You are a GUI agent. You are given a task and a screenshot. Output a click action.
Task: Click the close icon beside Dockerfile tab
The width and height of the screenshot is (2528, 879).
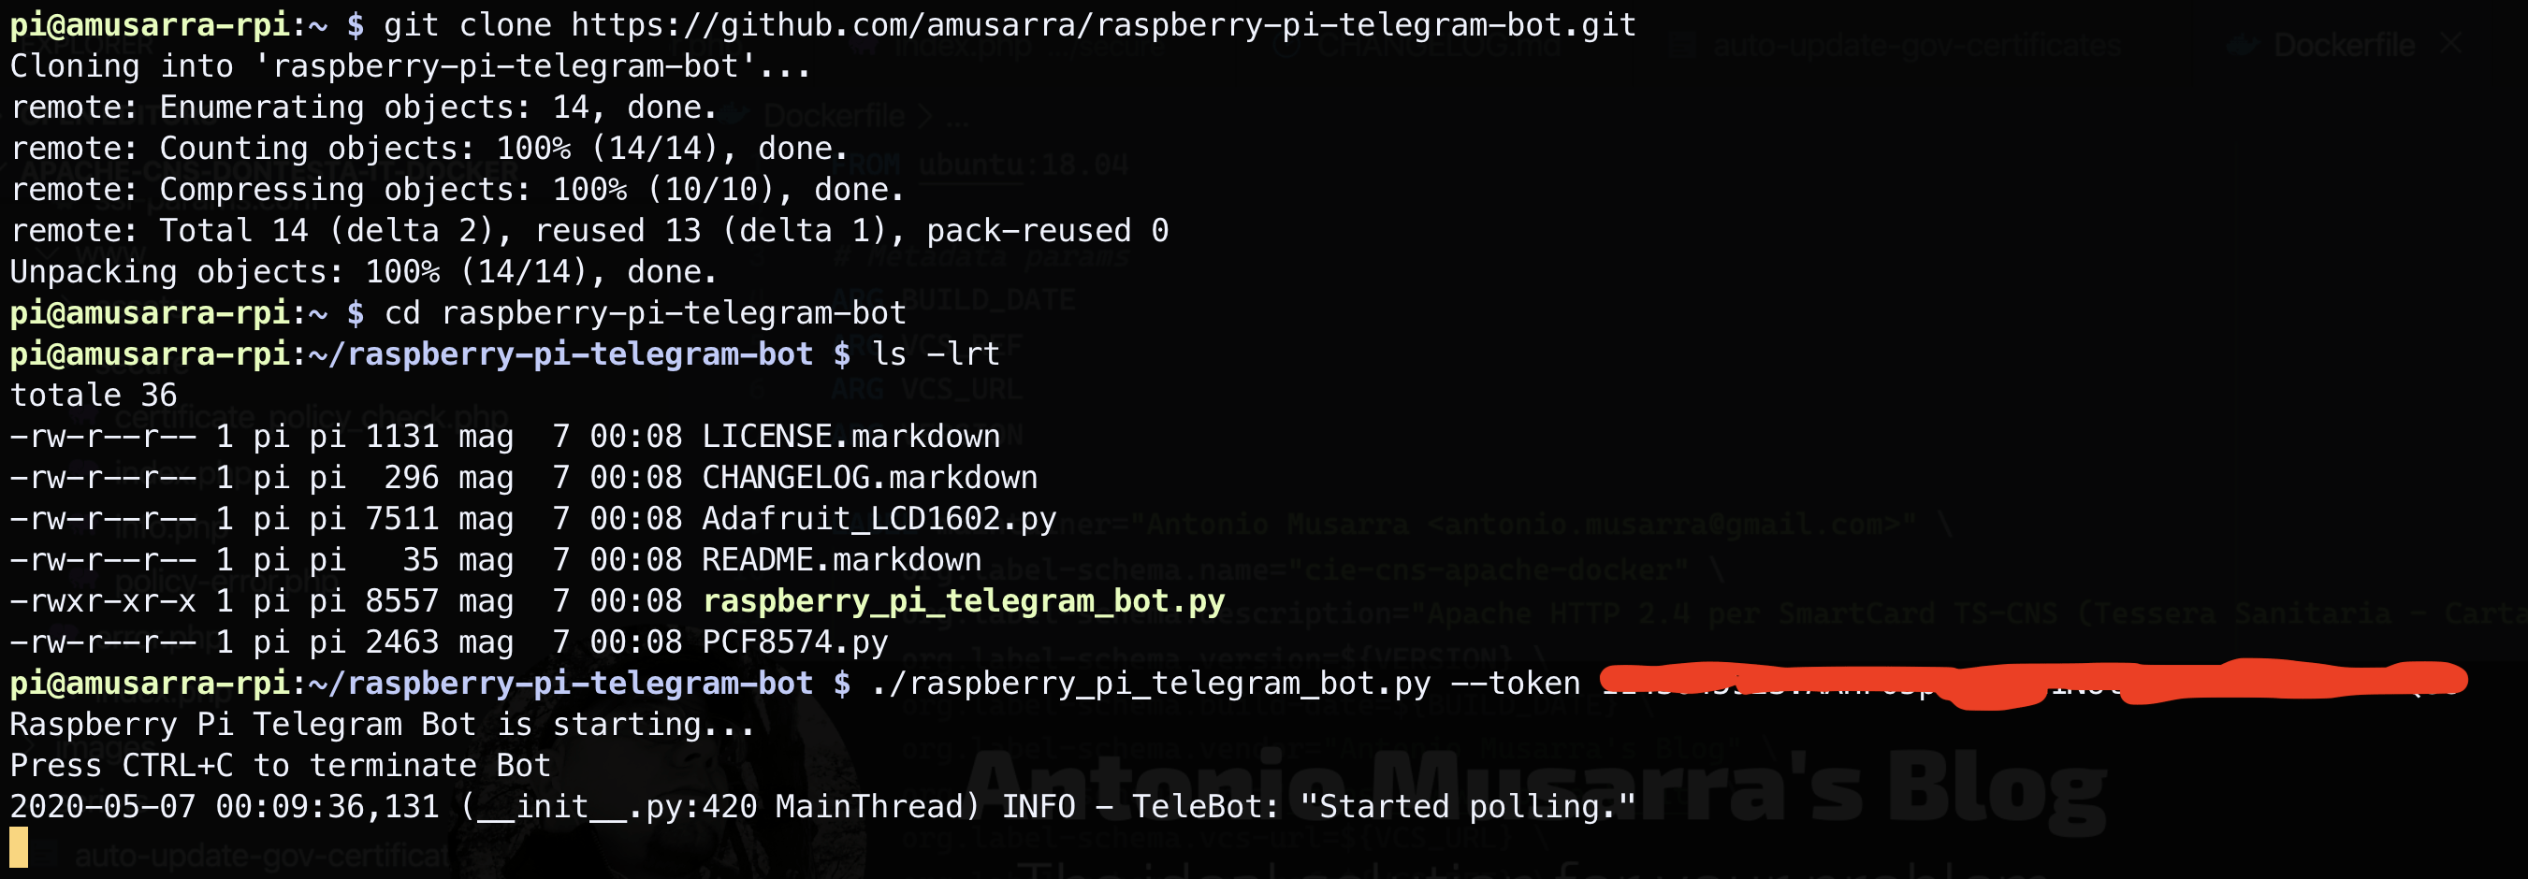tap(2450, 44)
